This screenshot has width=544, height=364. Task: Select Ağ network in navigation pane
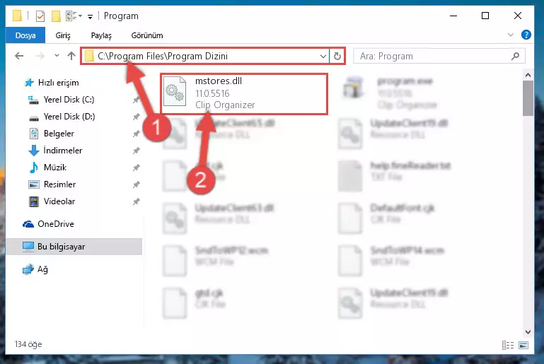pyautogui.click(x=35, y=269)
